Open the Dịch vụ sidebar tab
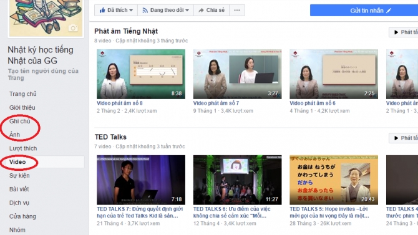 pyautogui.click(x=19, y=203)
